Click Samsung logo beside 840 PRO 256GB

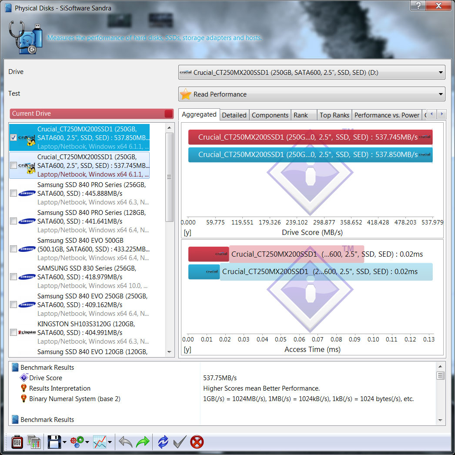tap(27, 193)
